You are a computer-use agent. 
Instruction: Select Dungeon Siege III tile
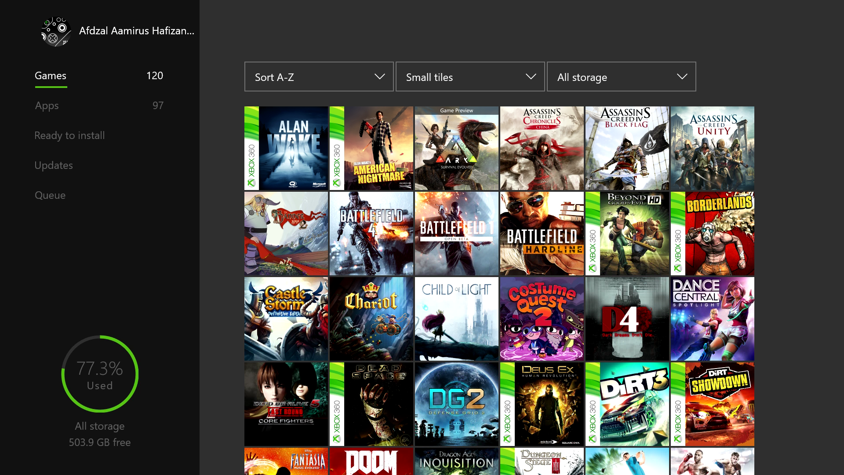point(542,461)
